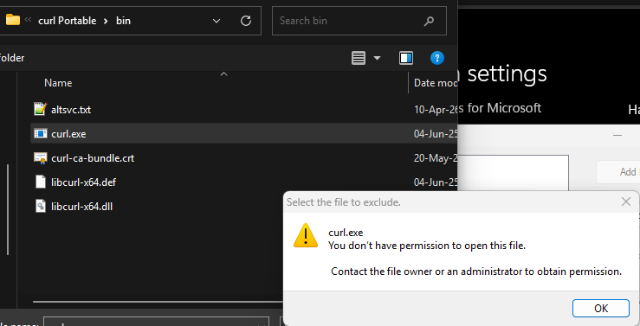Click the 'curl Portable' breadcrumb

pos(68,21)
